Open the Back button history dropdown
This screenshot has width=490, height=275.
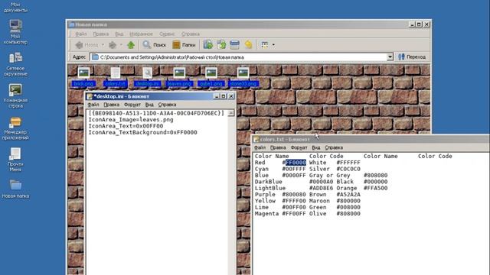pyautogui.click(x=103, y=45)
